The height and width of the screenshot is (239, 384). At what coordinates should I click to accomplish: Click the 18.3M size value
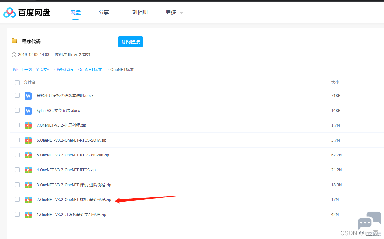[x=337, y=185]
